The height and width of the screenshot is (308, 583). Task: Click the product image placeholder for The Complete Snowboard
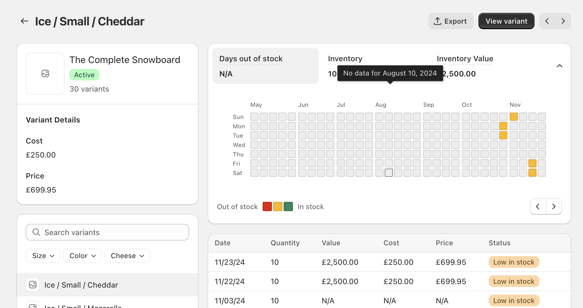(45, 73)
